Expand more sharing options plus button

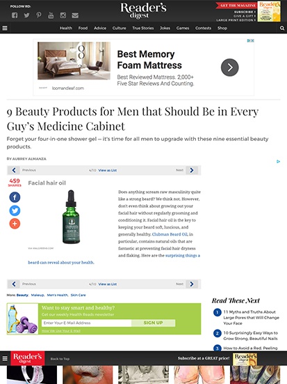(15, 224)
